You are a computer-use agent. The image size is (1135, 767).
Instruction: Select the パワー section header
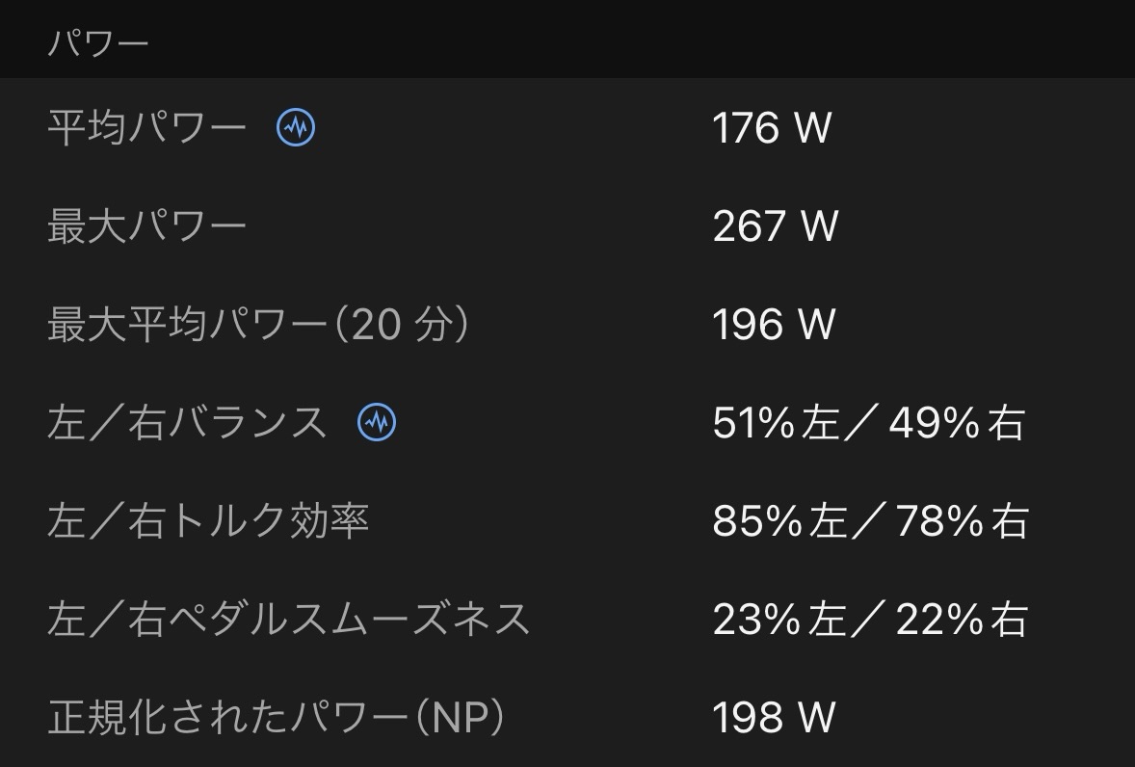[x=98, y=44]
